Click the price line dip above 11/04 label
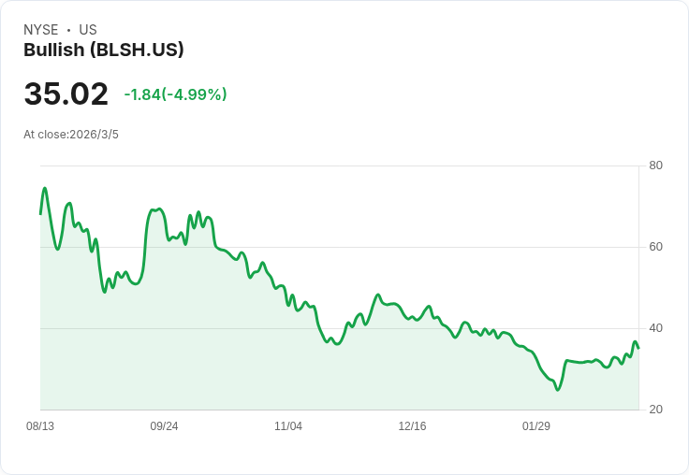689x475 pixels. coord(288,305)
